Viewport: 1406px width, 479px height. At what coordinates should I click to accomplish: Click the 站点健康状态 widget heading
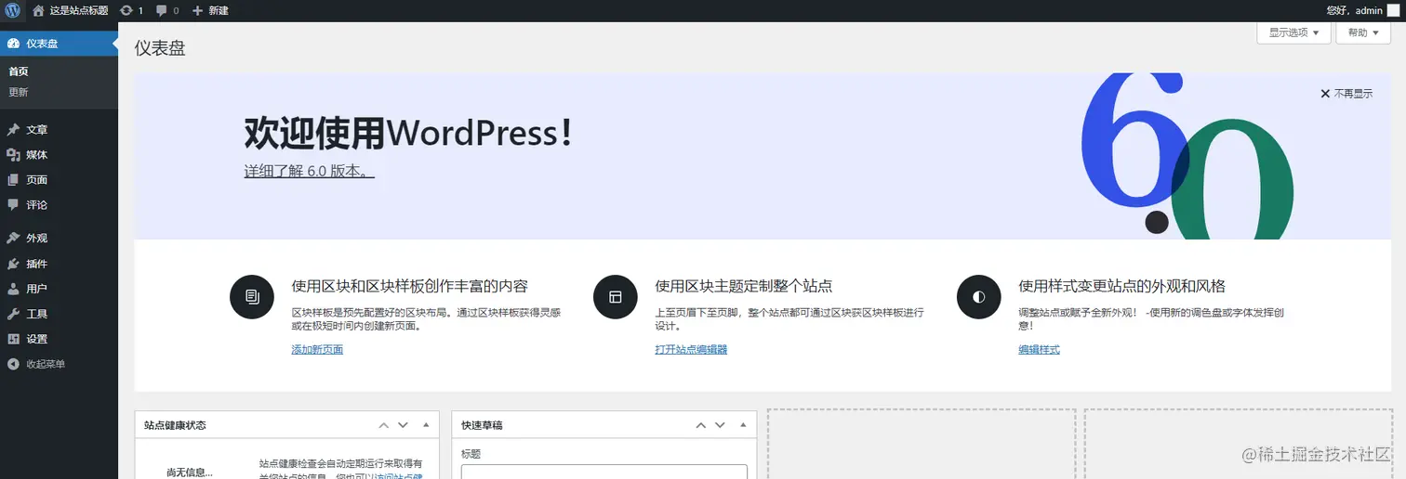175,425
